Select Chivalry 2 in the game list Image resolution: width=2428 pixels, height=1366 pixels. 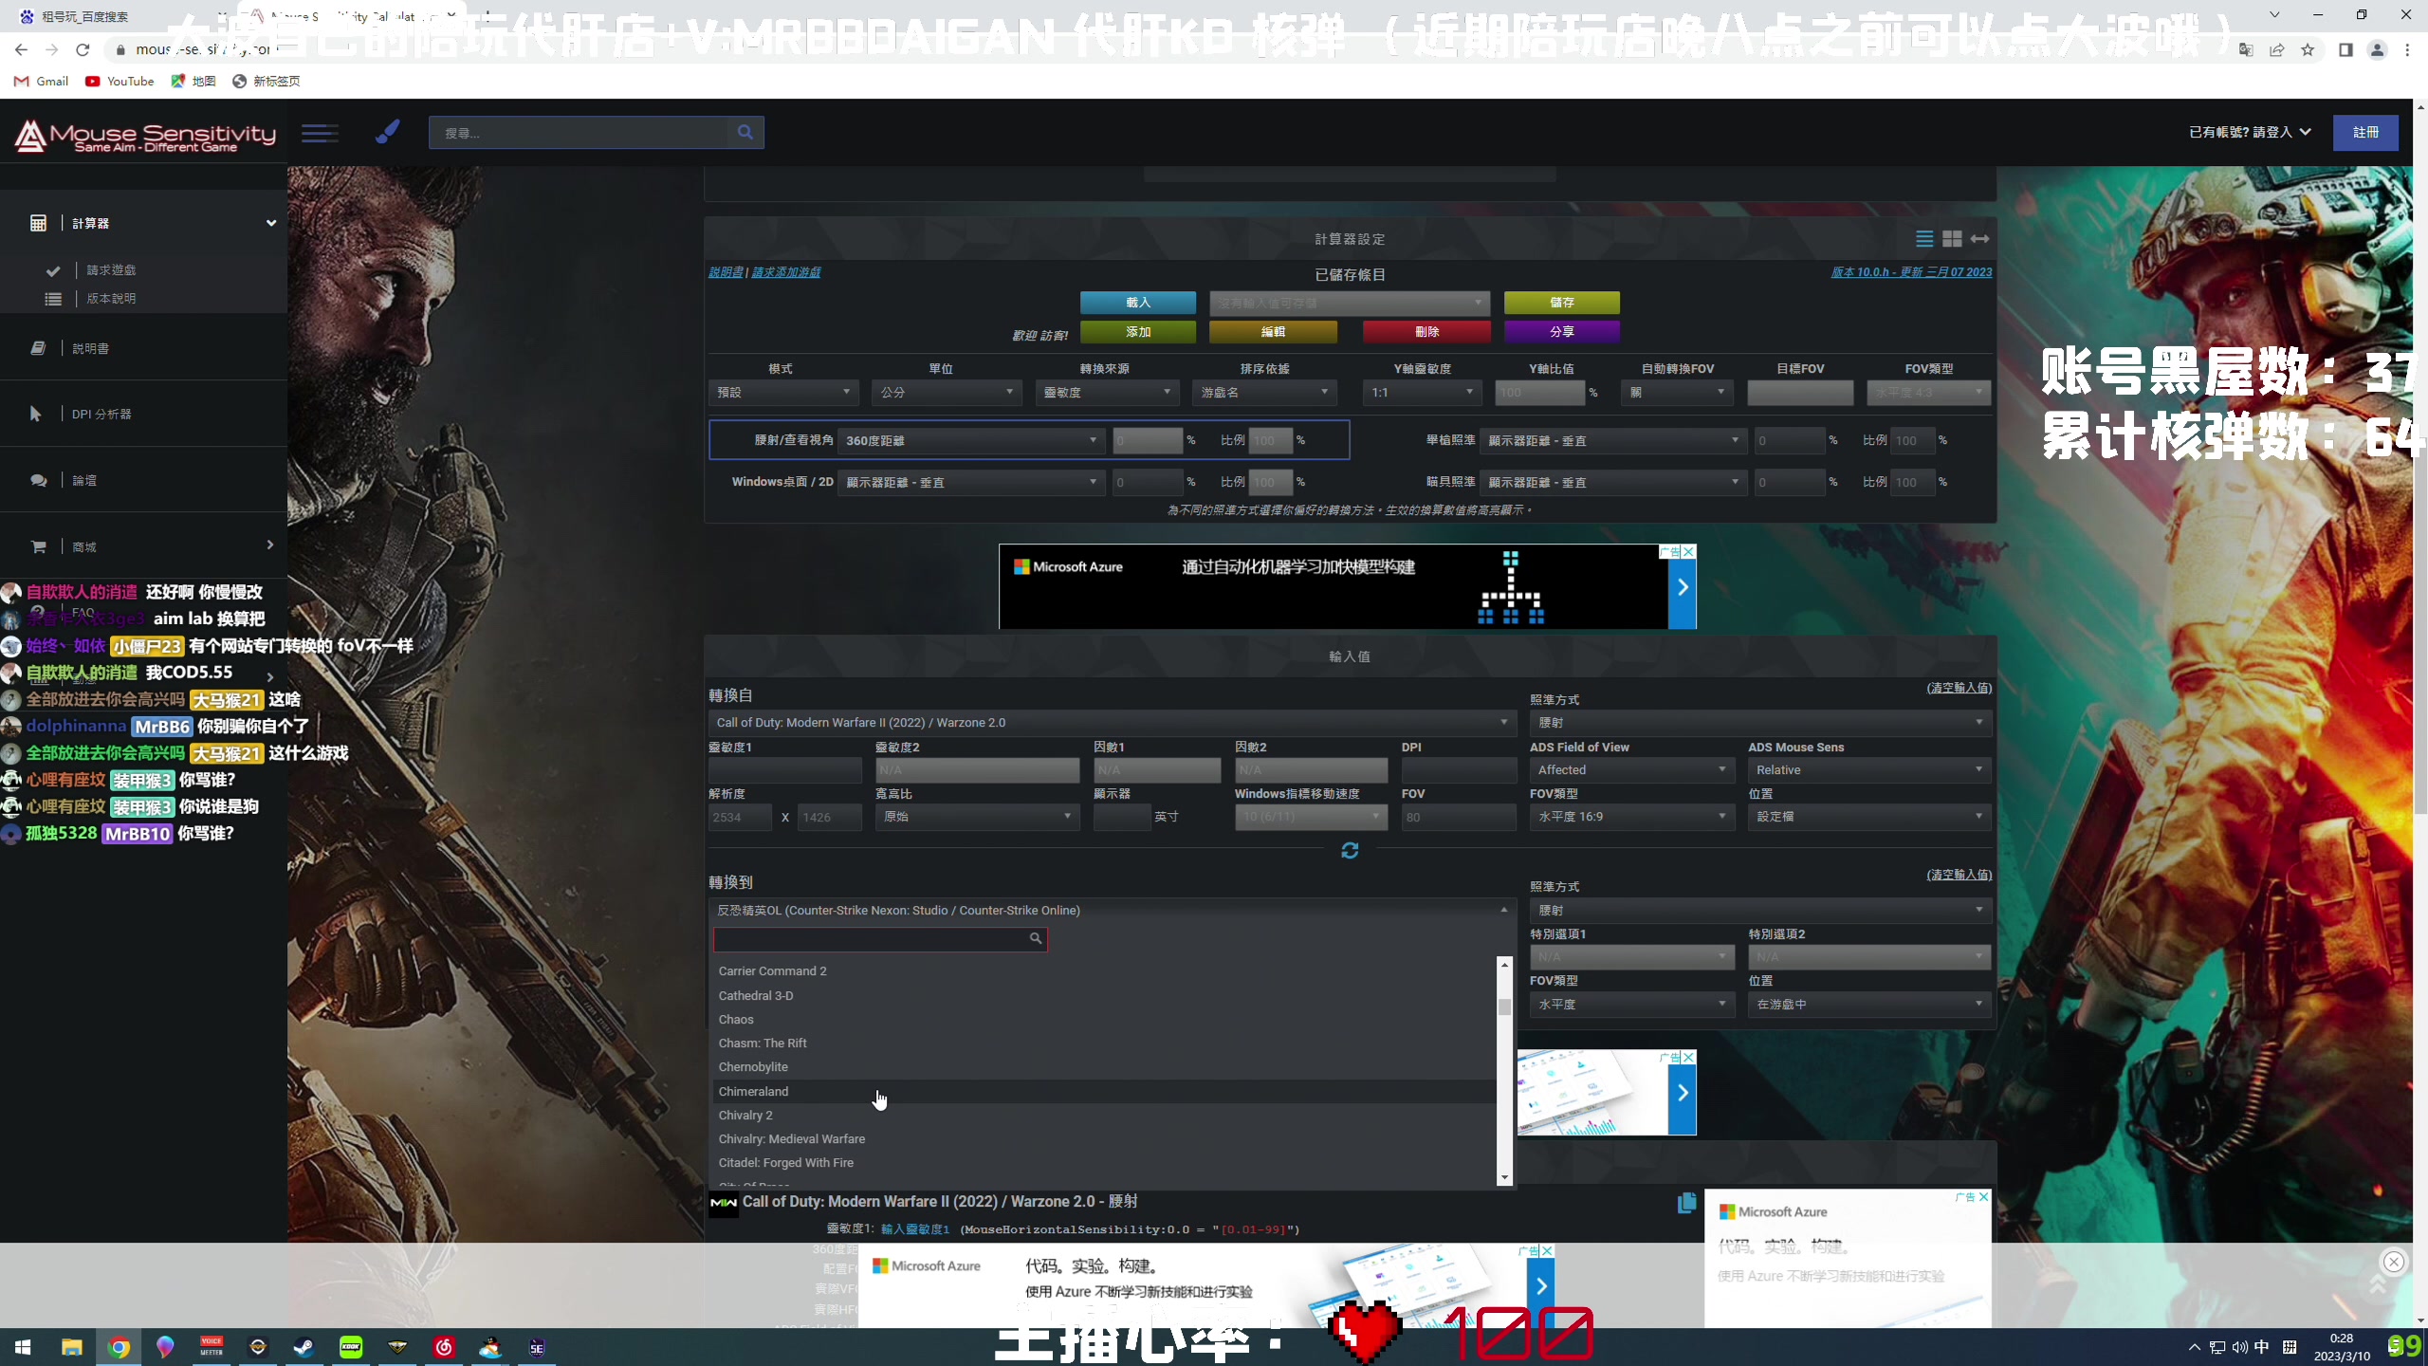click(1105, 1116)
